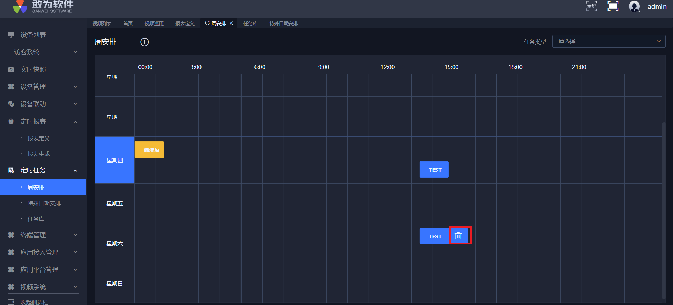The width and height of the screenshot is (673, 305).
Task: Open the 任务类型 dropdown
Action: [x=609, y=41]
